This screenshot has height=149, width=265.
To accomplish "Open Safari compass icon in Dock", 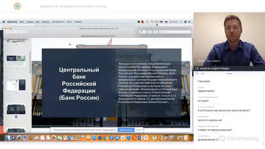I will (x=129, y=138).
